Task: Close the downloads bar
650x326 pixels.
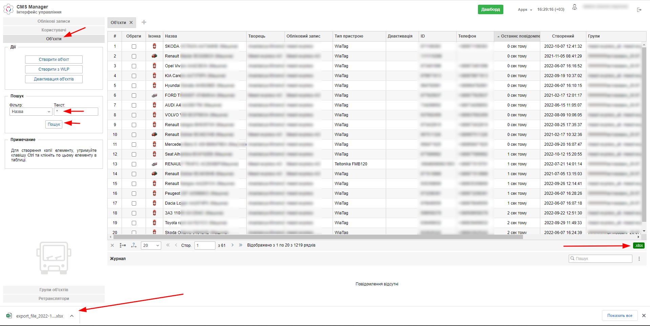Action: [x=644, y=316]
